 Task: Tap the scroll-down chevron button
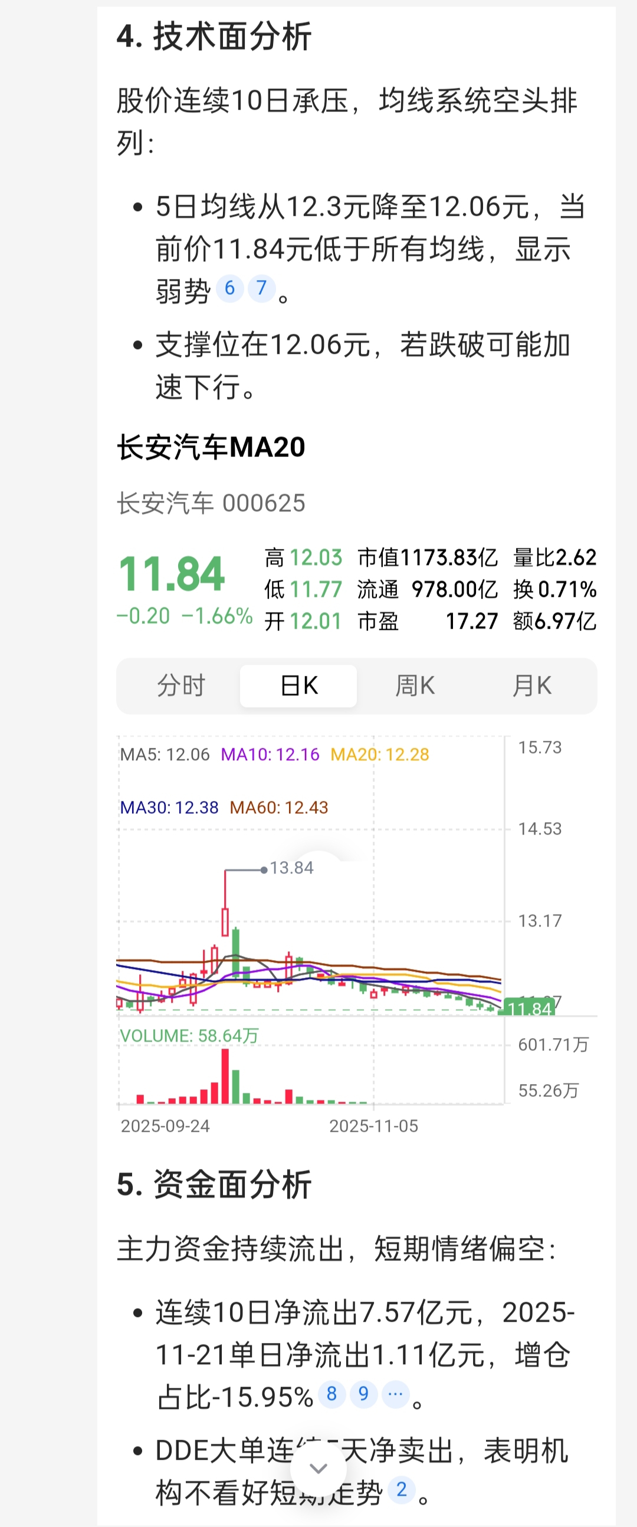pyautogui.click(x=319, y=1469)
